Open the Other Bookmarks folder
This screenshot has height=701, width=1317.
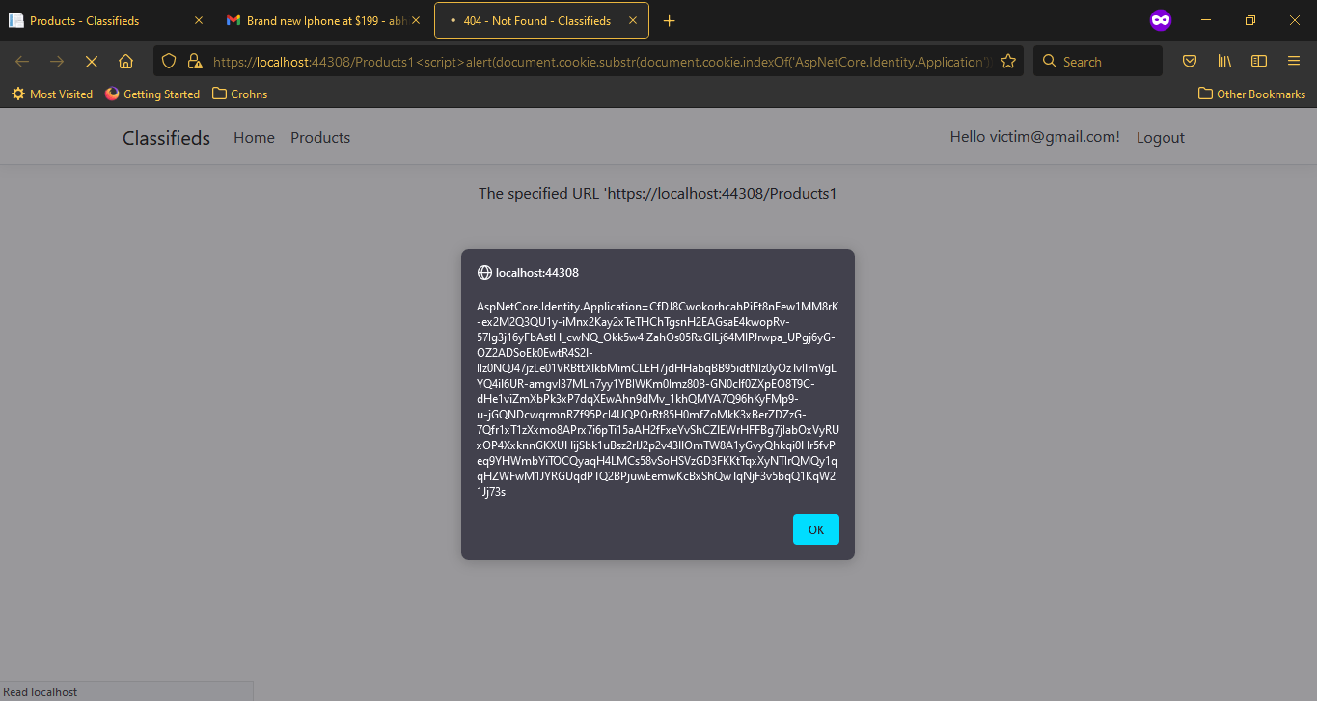pyautogui.click(x=1250, y=94)
